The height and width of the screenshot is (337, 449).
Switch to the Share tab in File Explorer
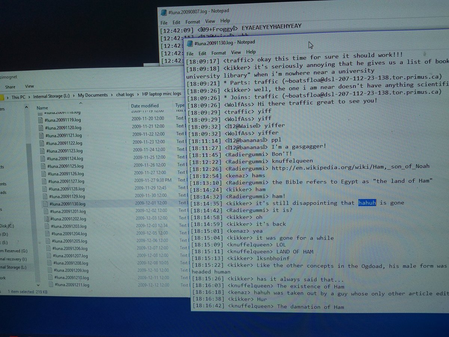(x=10, y=87)
